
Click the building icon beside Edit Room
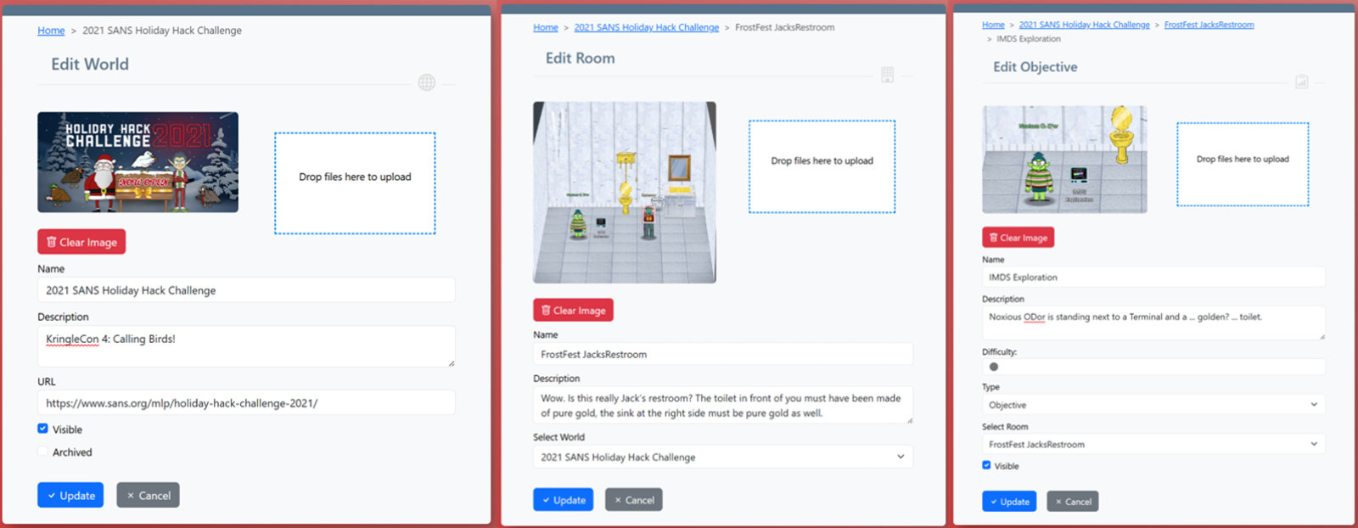887,75
